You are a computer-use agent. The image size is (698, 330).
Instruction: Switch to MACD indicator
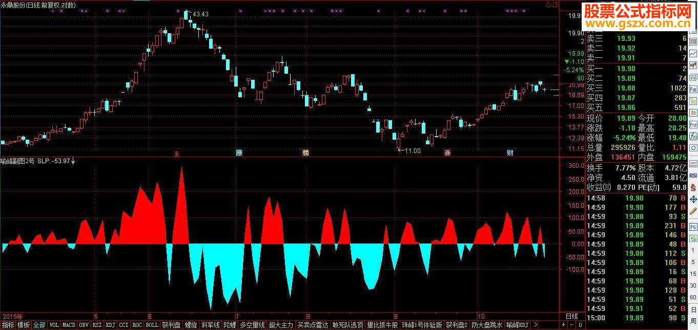click(x=69, y=325)
